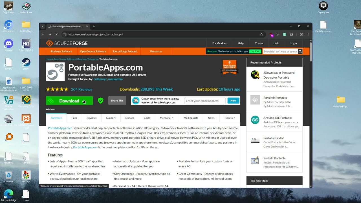Switch to the Donate tab

click(x=130, y=118)
